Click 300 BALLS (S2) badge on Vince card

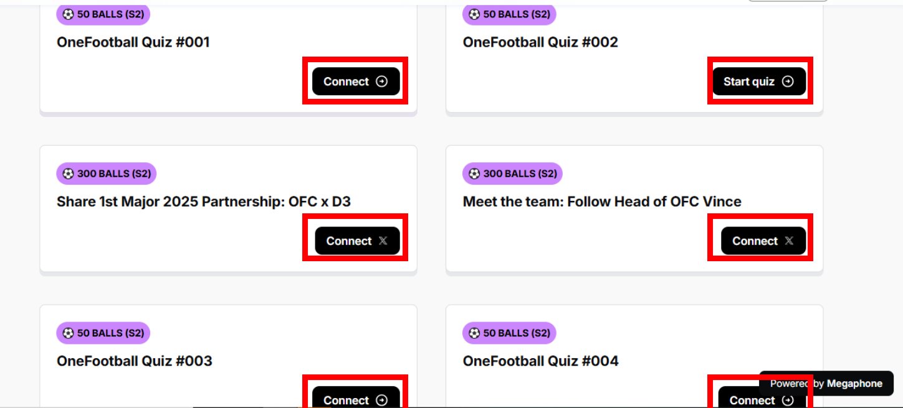[512, 174]
